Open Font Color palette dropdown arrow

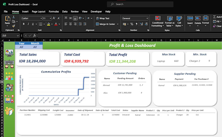click(59, 24)
